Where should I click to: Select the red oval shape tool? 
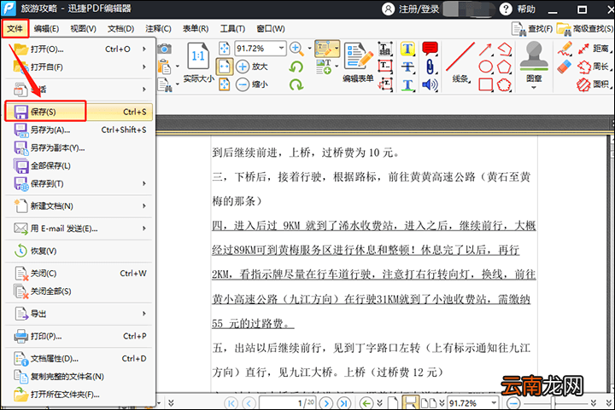pyautogui.click(x=485, y=66)
